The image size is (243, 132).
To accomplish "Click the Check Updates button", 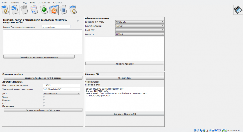I will point(124,78).
